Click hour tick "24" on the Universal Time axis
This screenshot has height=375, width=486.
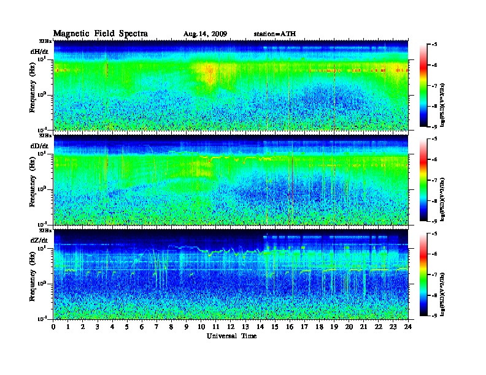click(x=408, y=327)
